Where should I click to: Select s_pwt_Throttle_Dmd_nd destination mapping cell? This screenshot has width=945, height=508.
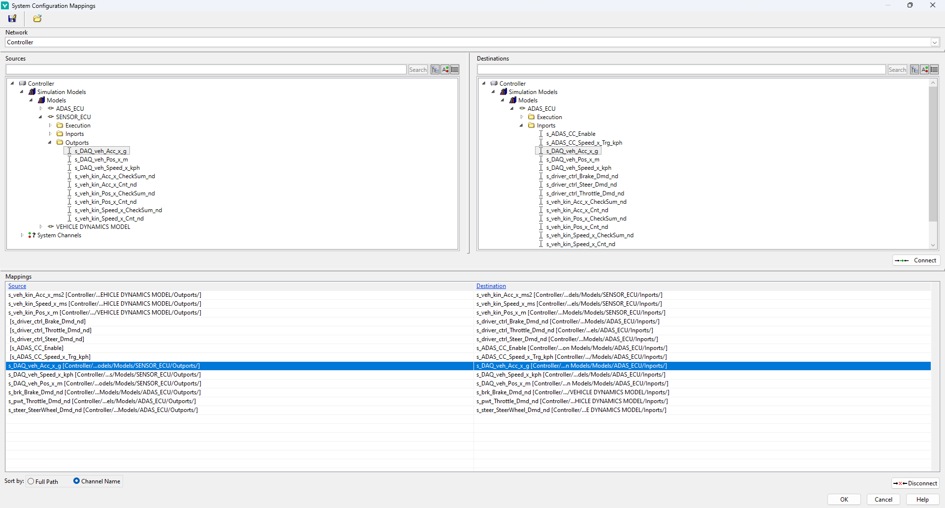click(702, 401)
